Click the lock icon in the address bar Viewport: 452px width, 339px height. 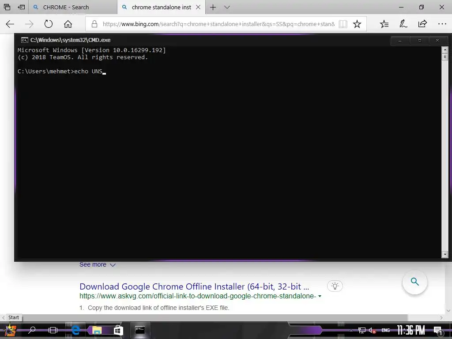coord(94,24)
